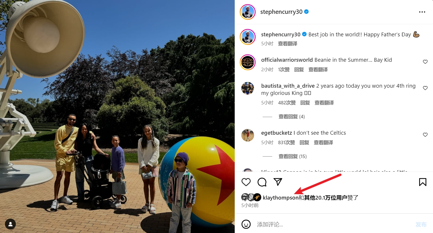Show tagged people icon on photo
Screen dimensions: 433x233
[x=10, y=224]
